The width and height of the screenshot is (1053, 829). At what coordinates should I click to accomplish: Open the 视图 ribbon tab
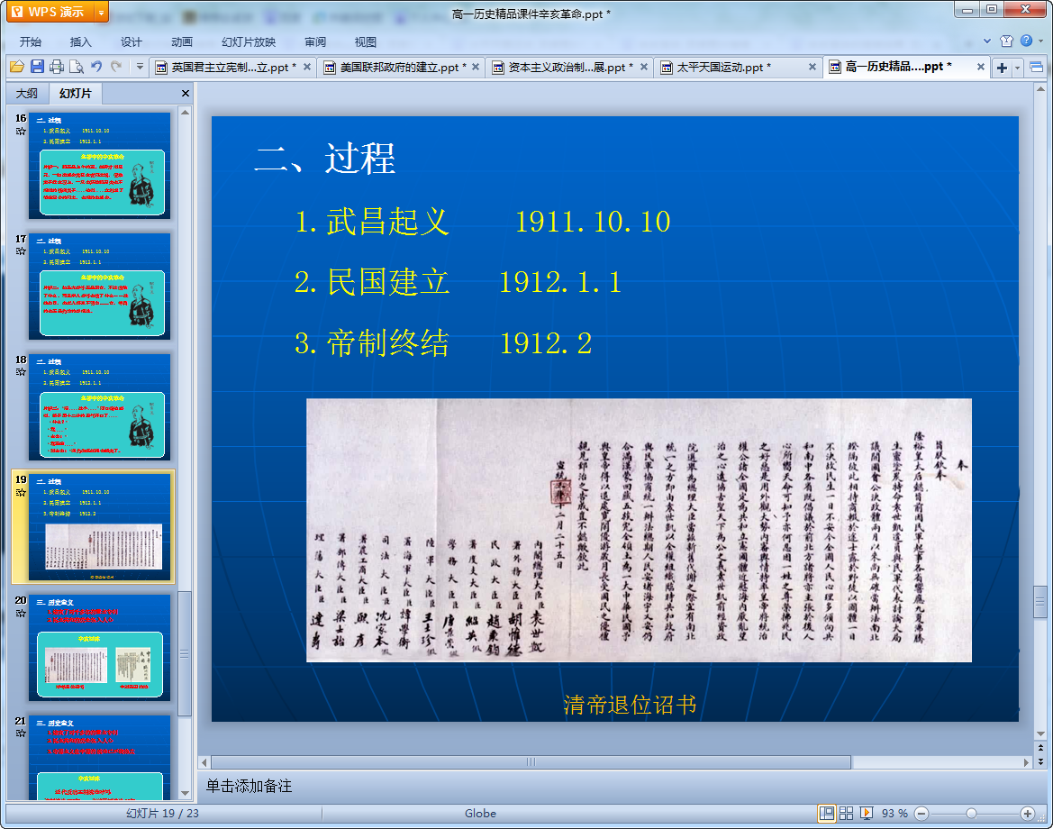(366, 41)
